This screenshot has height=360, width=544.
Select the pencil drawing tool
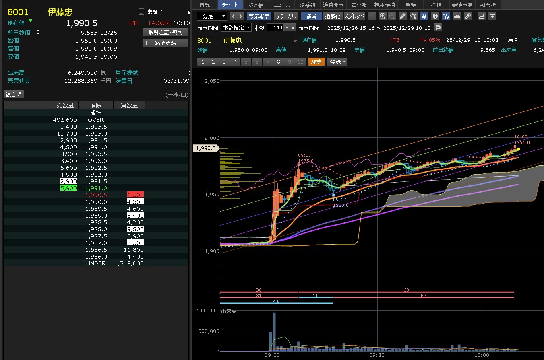(x=403, y=16)
